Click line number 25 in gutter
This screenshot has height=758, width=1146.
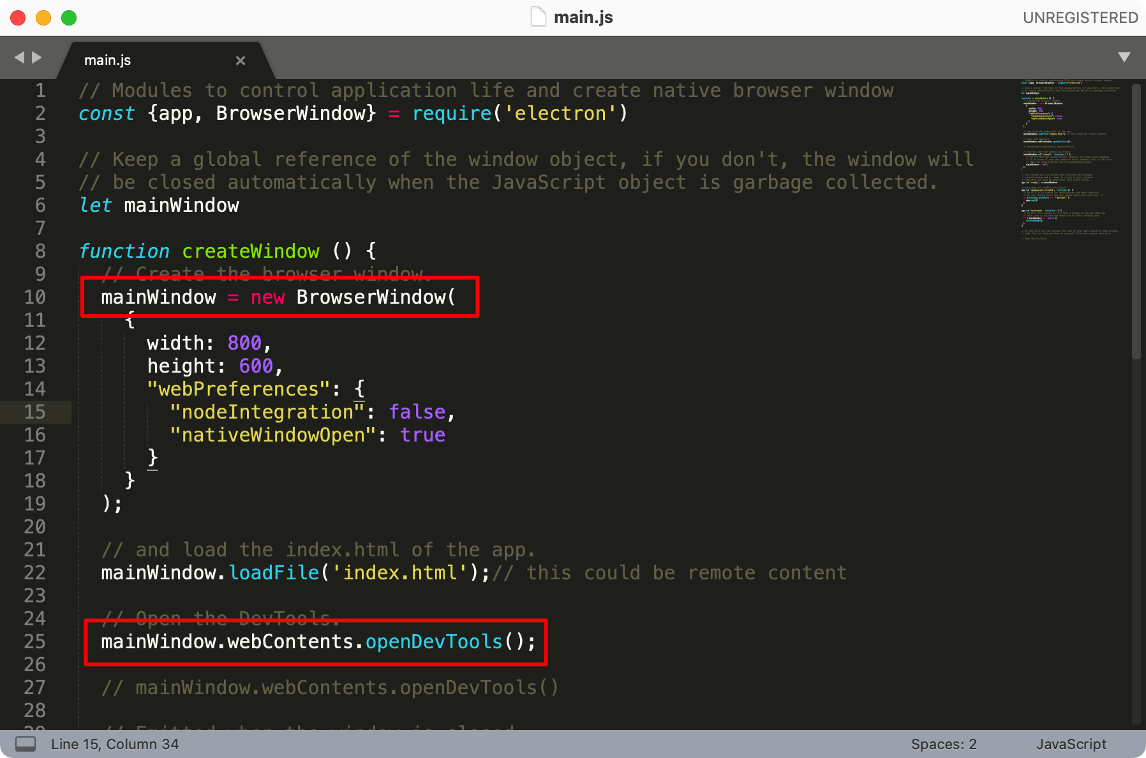(35, 642)
